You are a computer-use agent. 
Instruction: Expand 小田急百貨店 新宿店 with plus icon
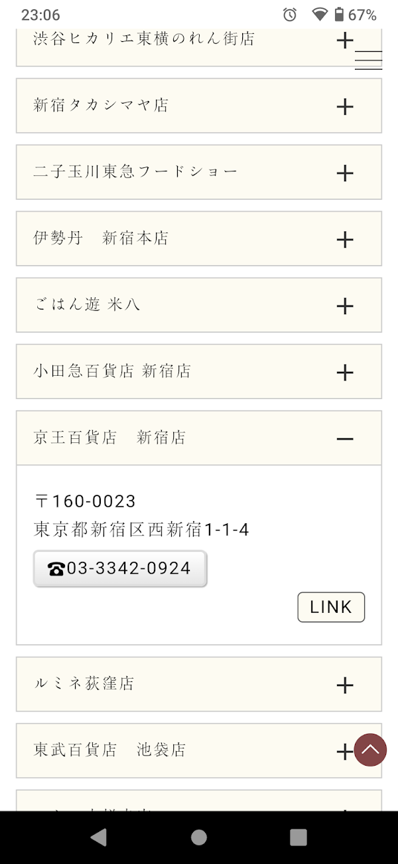pos(345,372)
